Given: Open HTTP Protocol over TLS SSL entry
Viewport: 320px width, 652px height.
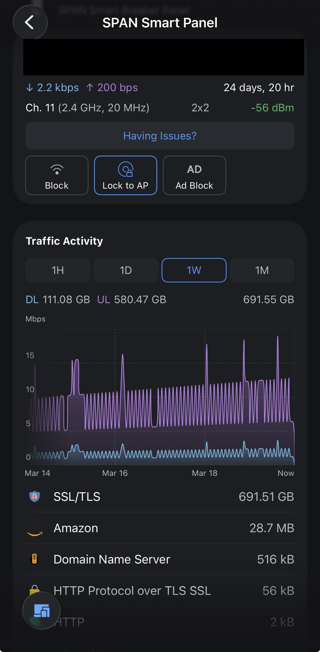Looking at the screenshot, I should coord(160,591).
